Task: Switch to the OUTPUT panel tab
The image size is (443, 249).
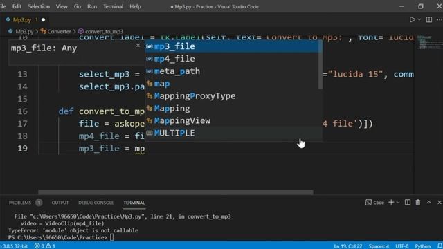Action: pyautogui.click(x=60, y=203)
